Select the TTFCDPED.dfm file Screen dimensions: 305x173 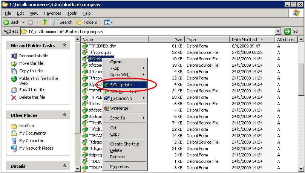[x=103, y=46]
